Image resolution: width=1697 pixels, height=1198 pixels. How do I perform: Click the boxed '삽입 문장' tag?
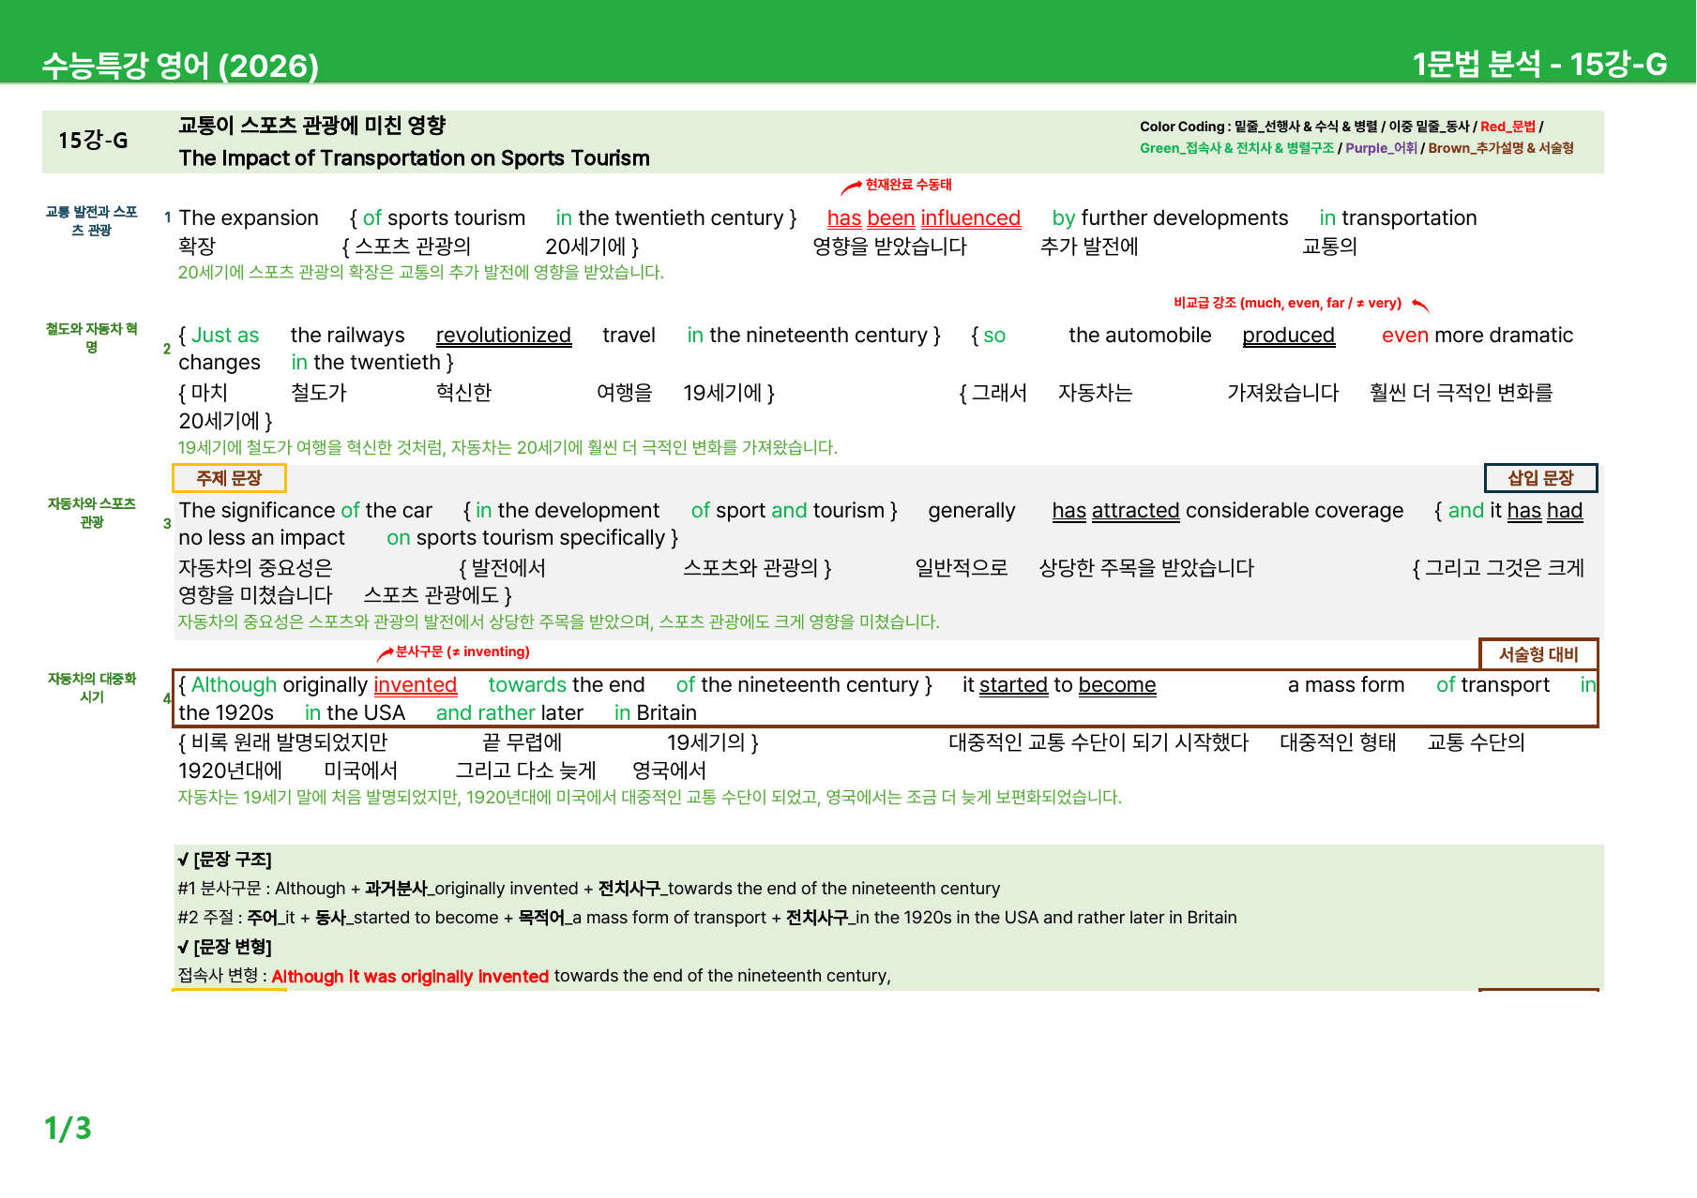(x=1540, y=478)
